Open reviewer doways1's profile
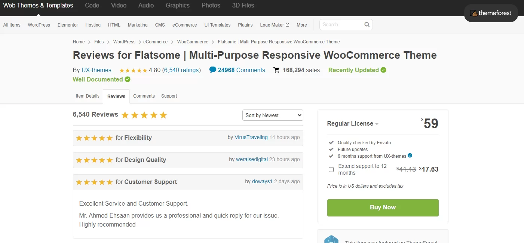The image size is (524, 243). pos(262,182)
